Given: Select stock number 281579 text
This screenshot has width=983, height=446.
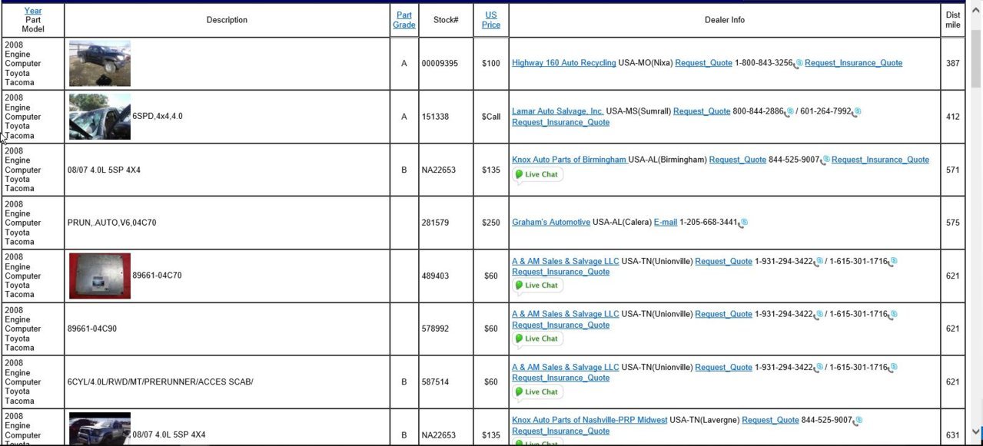Looking at the screenshot, I should tap(435, 223).
